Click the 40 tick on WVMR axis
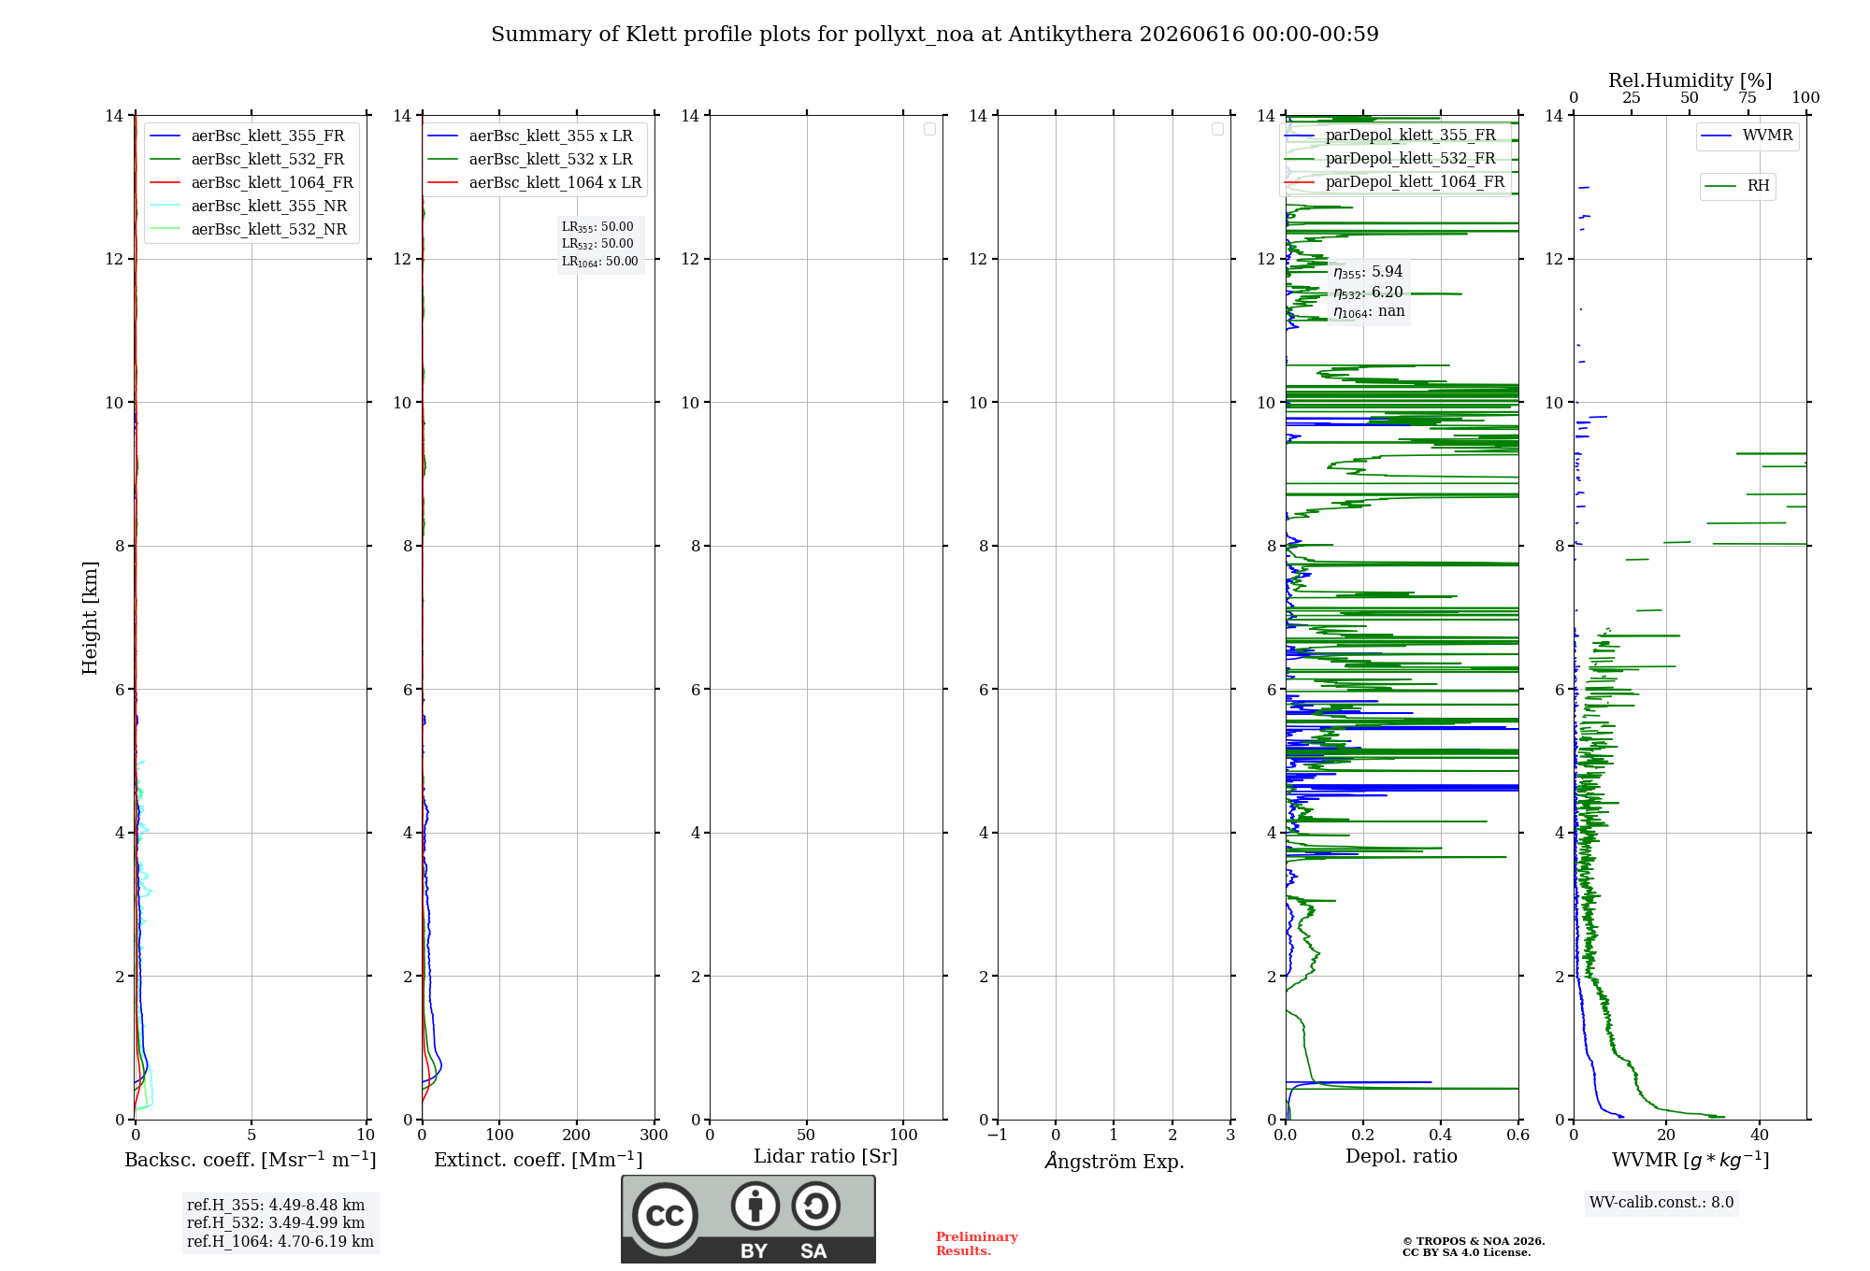 click(1760, 1135)
